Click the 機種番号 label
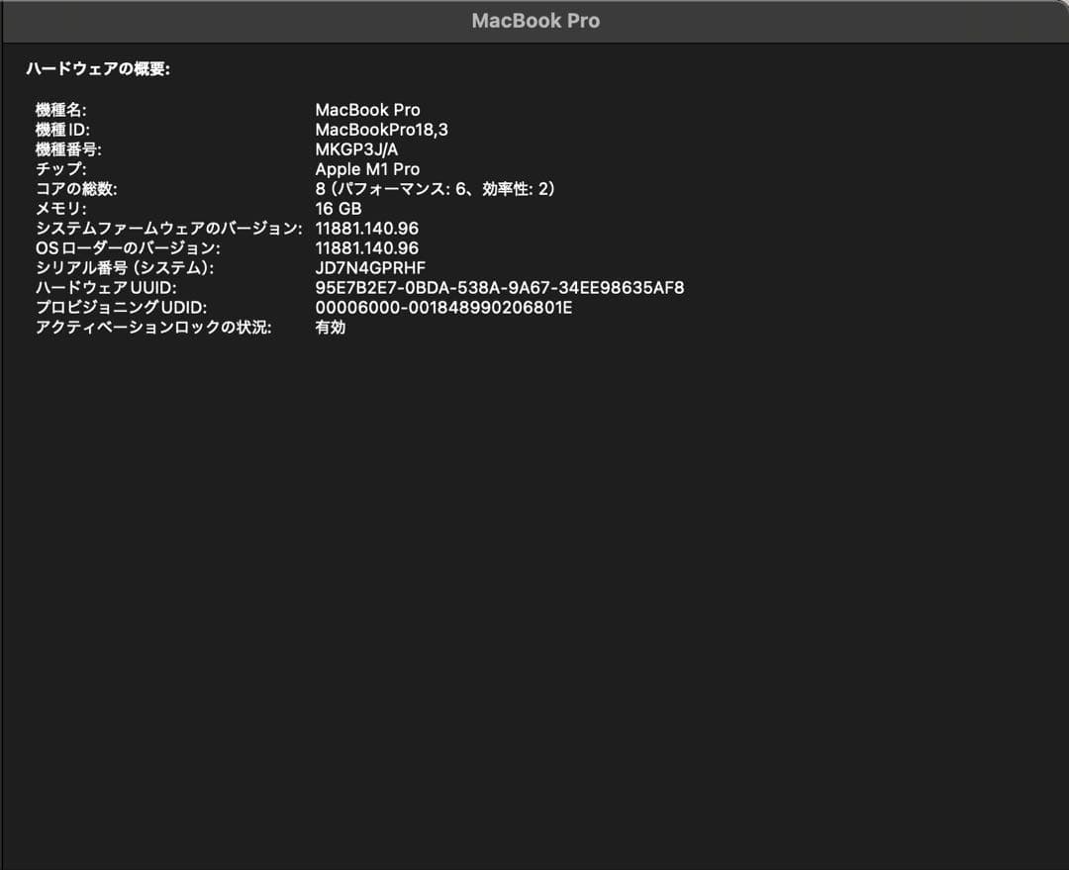 (62, 149)
